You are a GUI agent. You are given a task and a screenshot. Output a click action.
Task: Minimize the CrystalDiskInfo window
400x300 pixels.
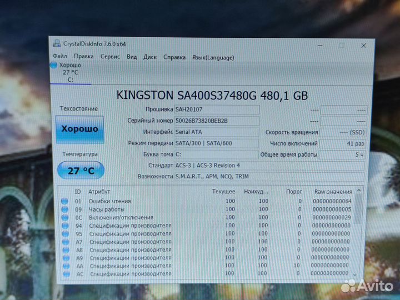(320, 46)
